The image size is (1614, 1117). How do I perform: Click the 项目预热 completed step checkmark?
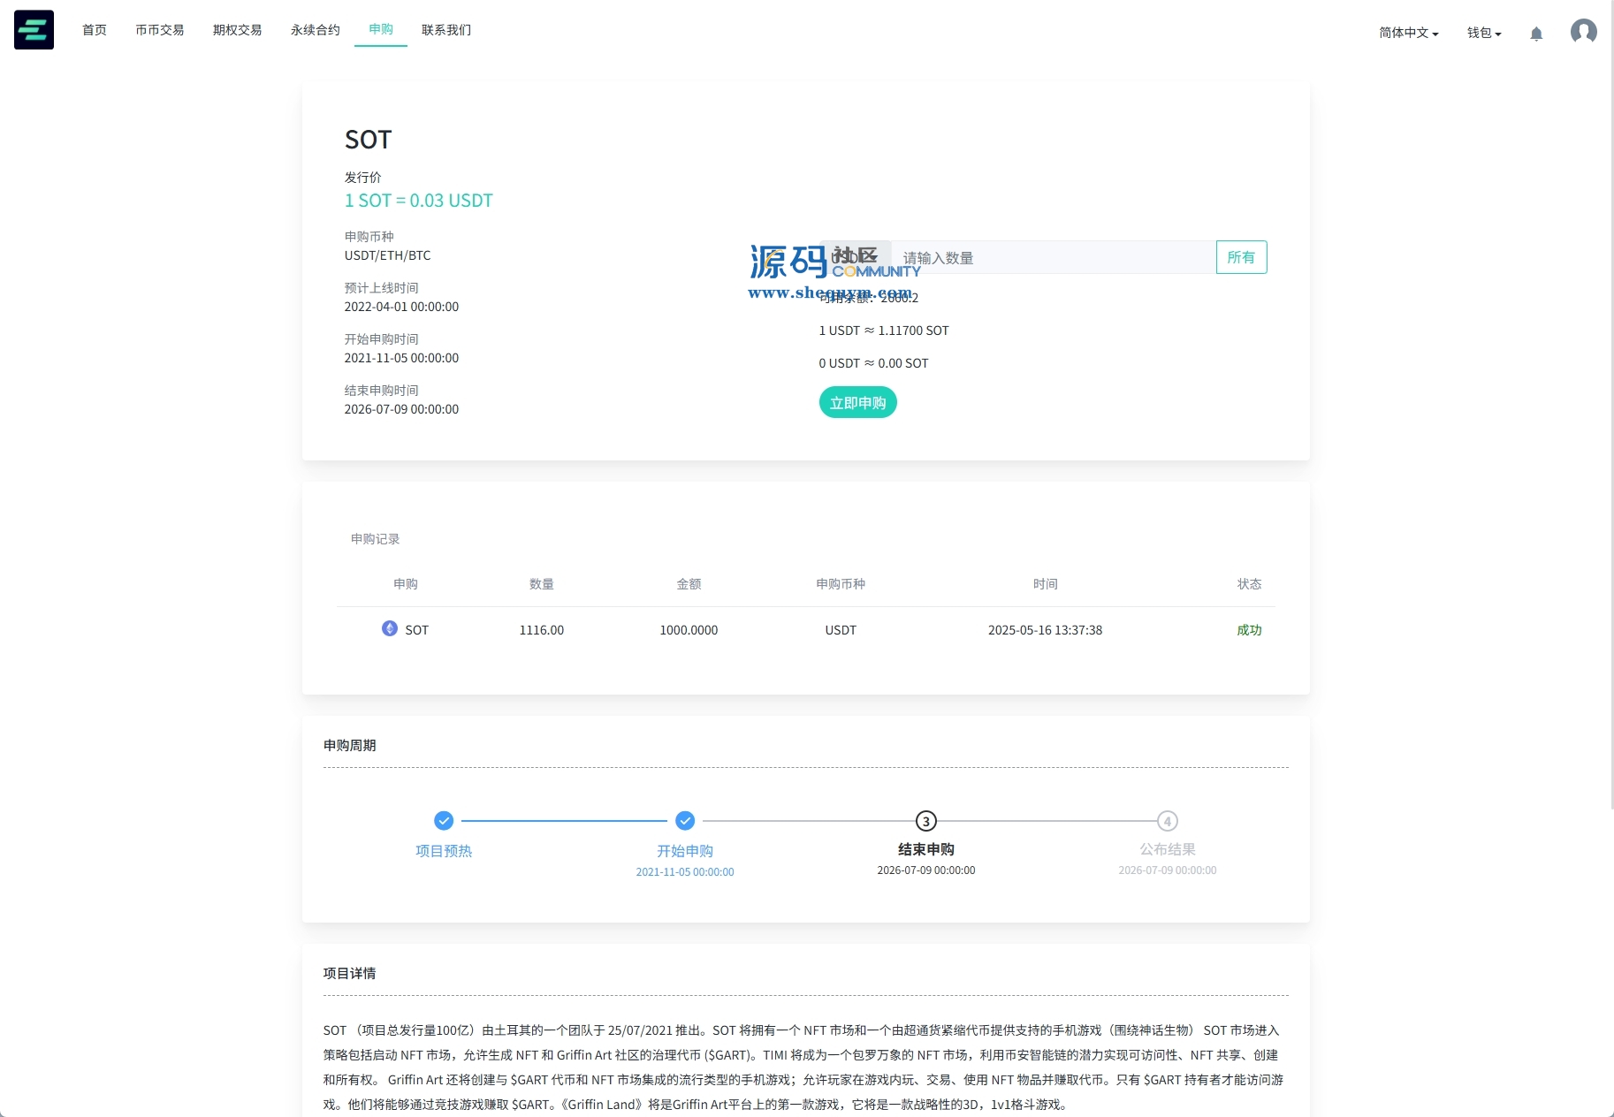[x=444, y=821]
